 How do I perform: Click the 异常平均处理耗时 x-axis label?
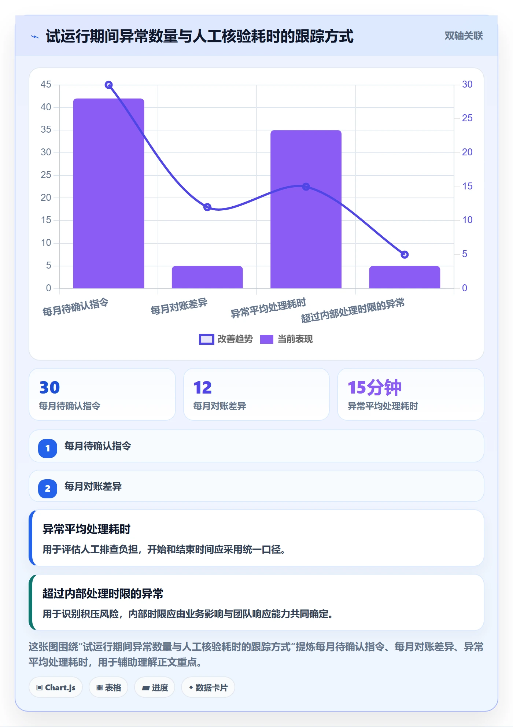point(268,308)
